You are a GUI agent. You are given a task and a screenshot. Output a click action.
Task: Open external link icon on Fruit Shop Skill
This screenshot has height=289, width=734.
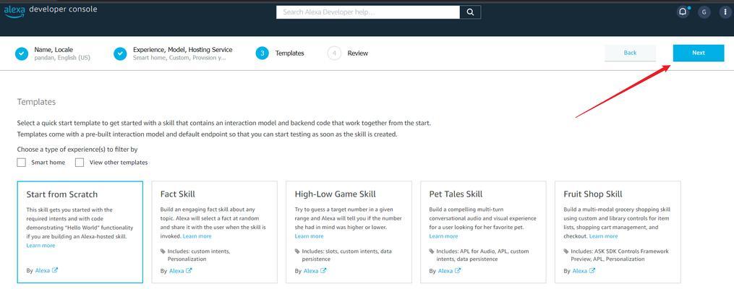[x=592, y=271]
